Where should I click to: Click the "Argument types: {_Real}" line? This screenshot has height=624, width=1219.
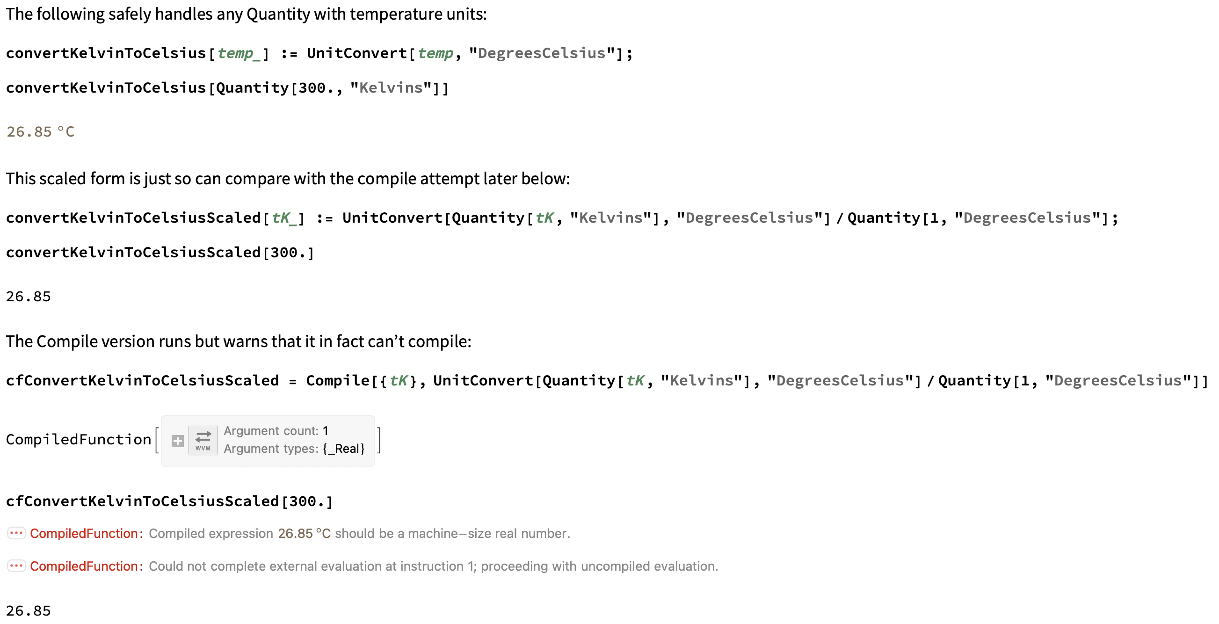click(293, 449)
